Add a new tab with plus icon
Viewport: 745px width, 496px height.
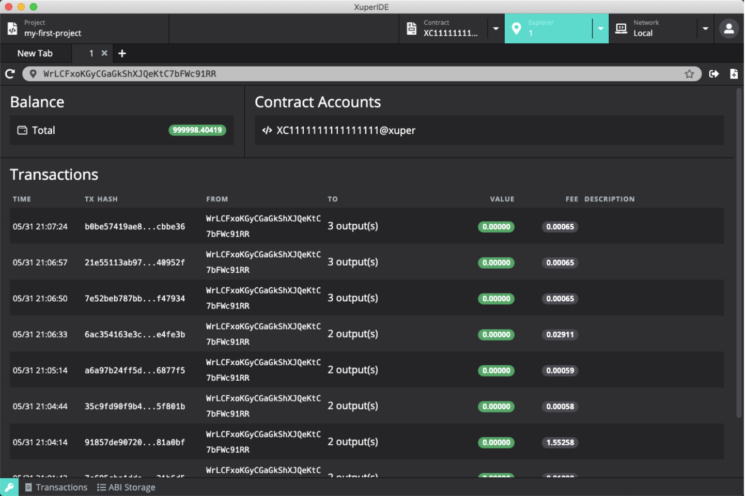122,53
